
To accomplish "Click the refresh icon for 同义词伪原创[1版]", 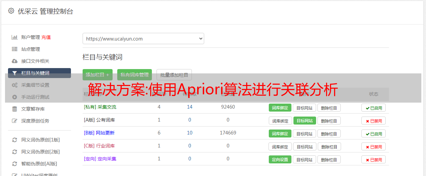I will (x=14, y=140).
